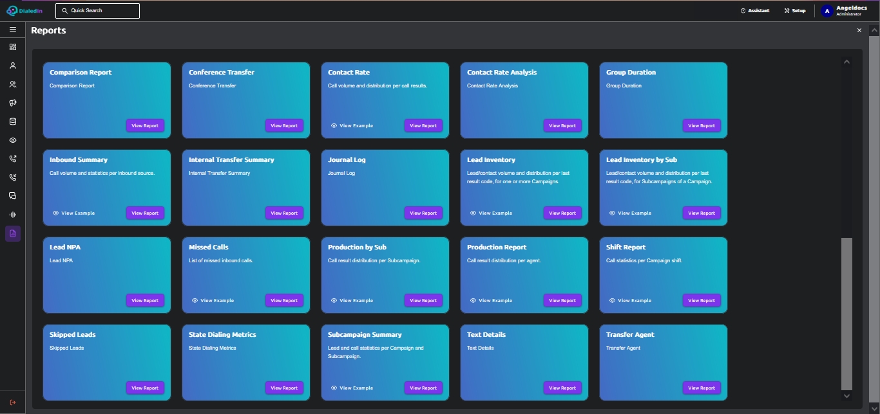This screenshot has width=880, height=414.
Task: Click the Text Details card title
Action: 486,335
